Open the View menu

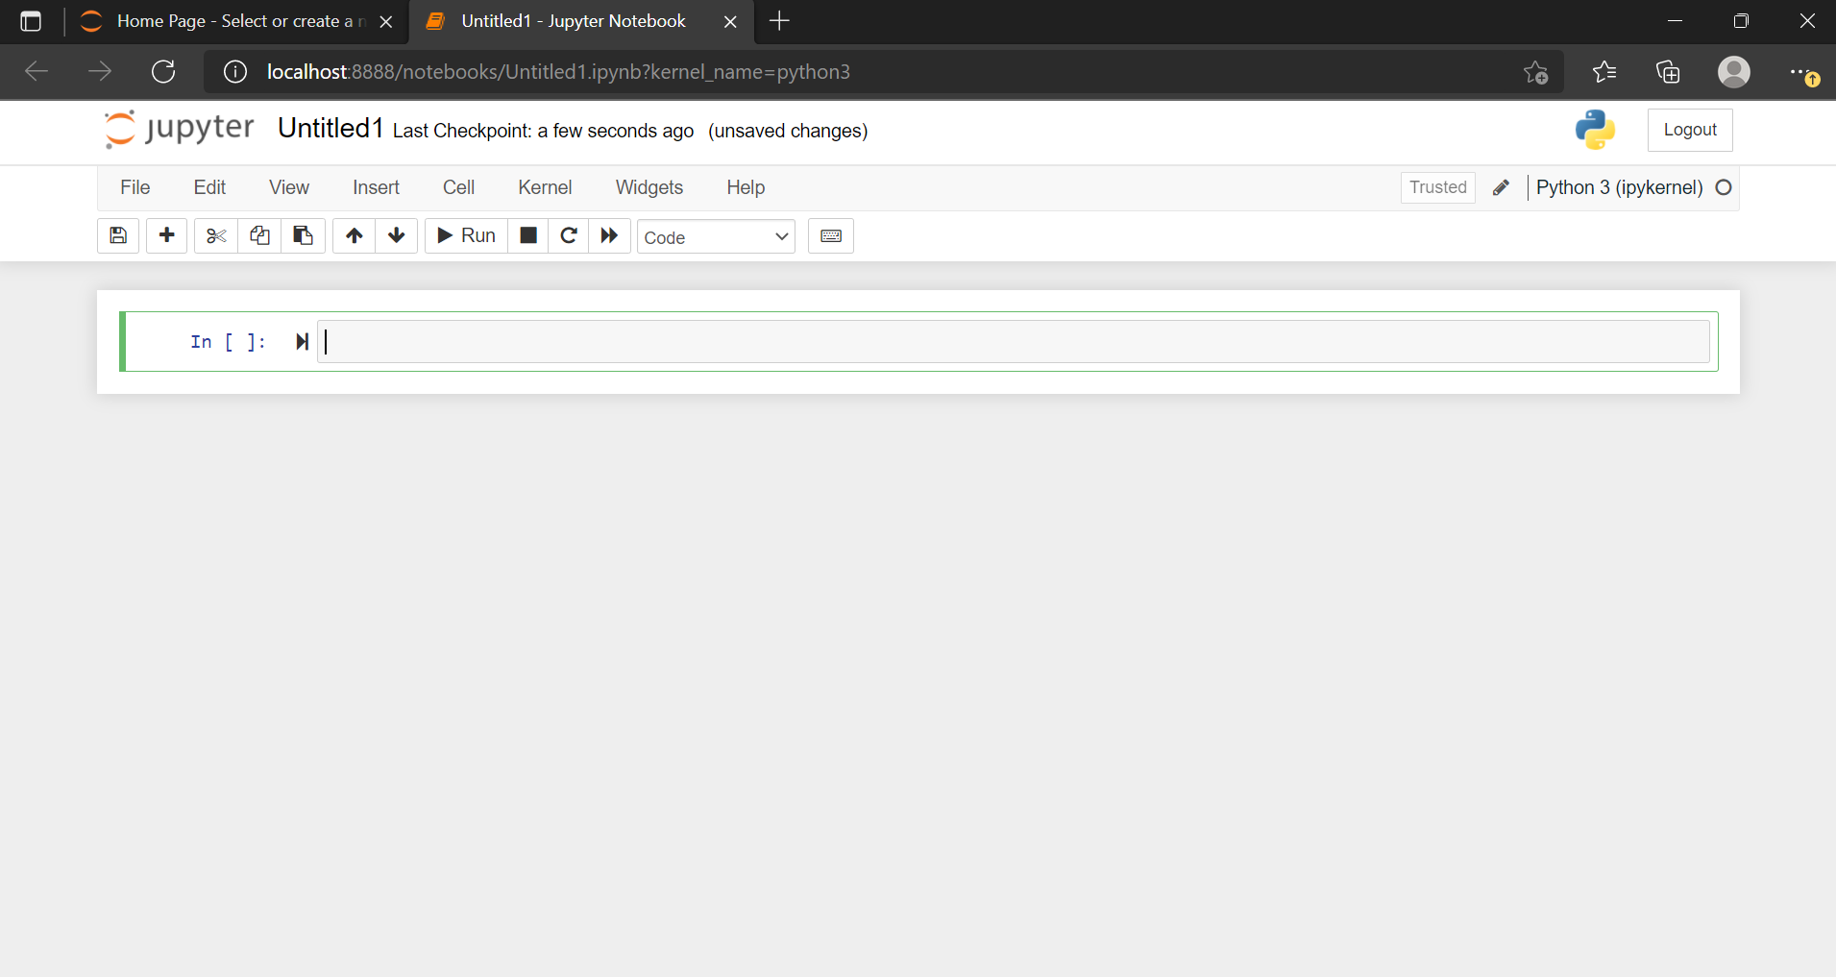tap(289, 187)
